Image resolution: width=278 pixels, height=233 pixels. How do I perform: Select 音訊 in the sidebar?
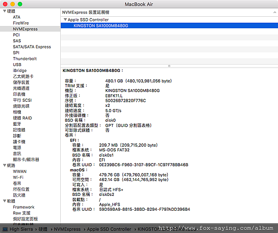click(17, 154)
